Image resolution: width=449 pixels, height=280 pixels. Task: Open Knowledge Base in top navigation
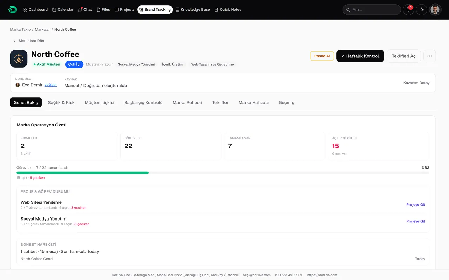[x=193, y=10]
